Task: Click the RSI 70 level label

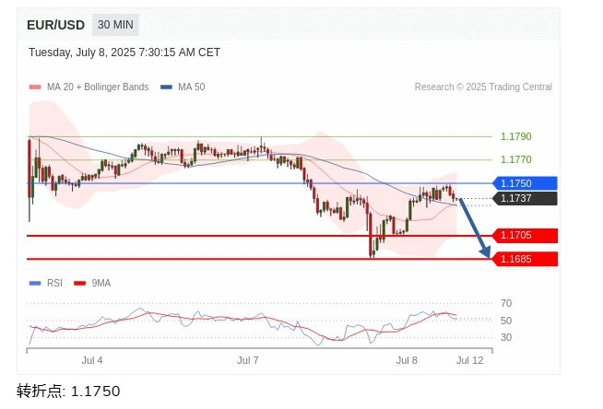Action: click(506, 303)
